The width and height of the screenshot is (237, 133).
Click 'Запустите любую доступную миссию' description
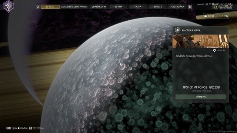[x=194, y=56]
